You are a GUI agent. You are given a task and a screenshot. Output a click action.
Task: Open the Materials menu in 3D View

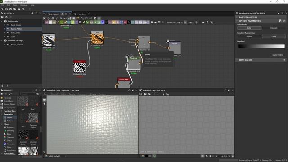pyautogui.click(x=55, y=94)
